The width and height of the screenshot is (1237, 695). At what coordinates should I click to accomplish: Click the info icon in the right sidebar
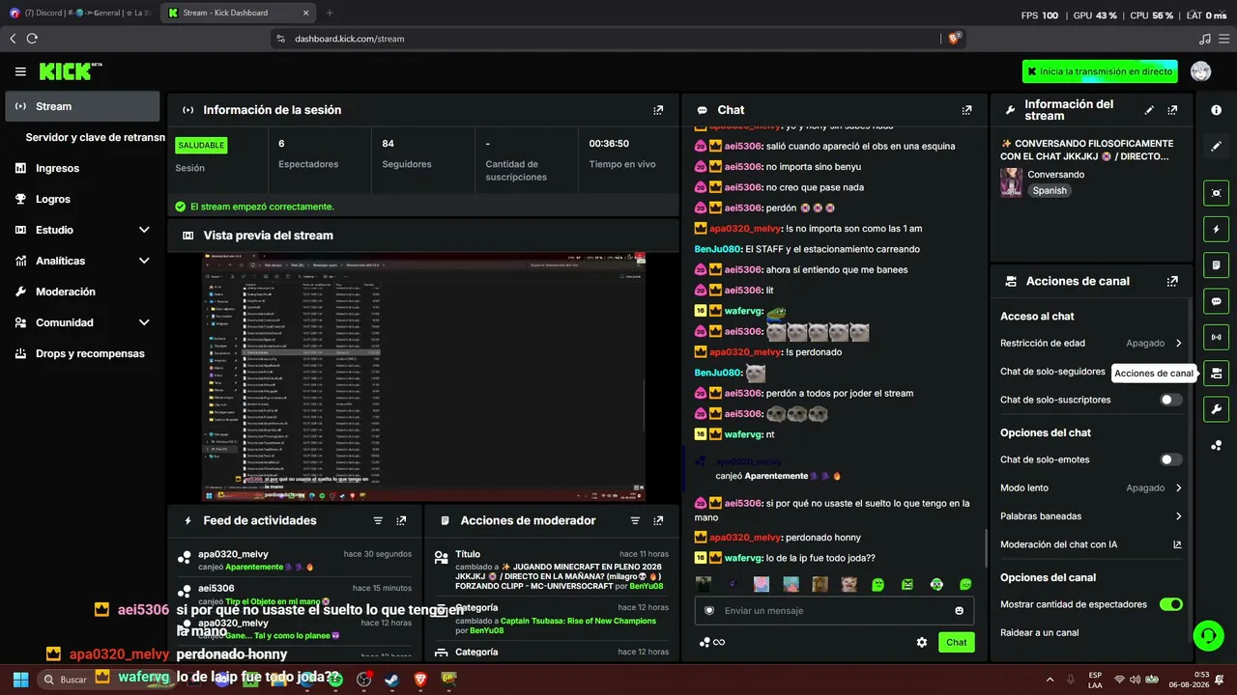(1216, 110)
